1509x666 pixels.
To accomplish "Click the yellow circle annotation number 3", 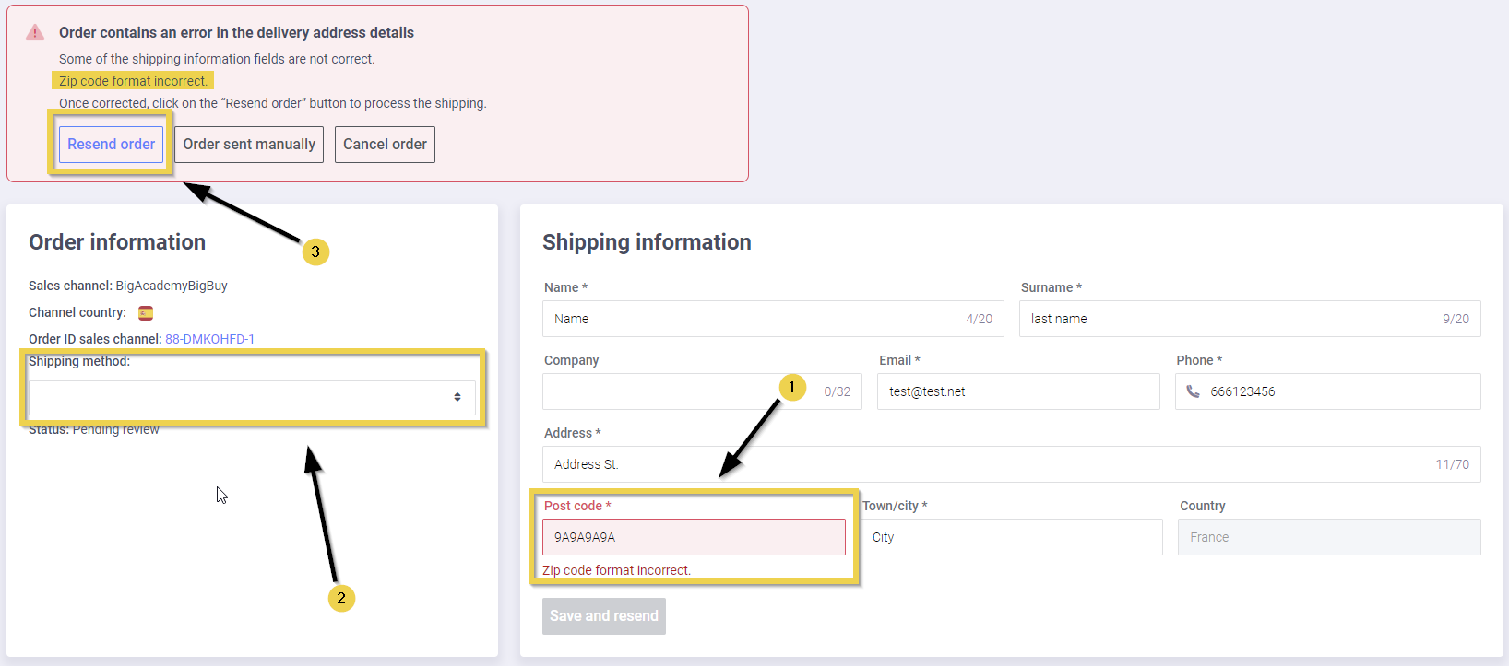I will (x=315, y=251).
